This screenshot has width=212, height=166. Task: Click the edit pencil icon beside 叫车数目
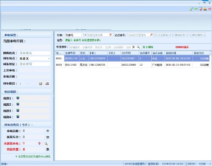[x=47, y=84]
